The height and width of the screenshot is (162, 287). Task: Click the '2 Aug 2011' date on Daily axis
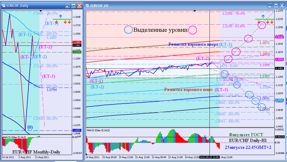25,157
